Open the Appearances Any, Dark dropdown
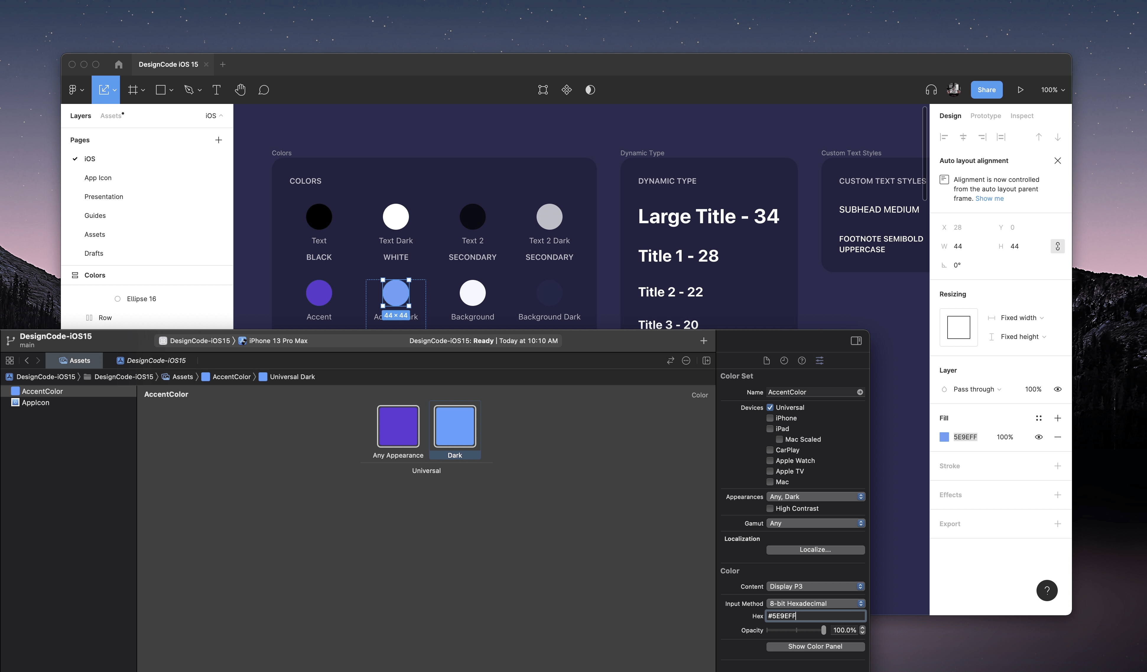The width and height of the screenshot is (1147, 672). pos(815,496)
